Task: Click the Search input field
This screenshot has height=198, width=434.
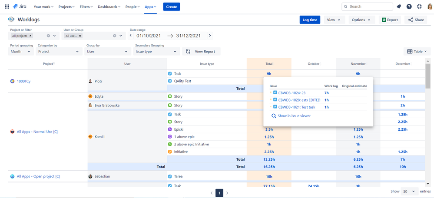Action: 369,7
